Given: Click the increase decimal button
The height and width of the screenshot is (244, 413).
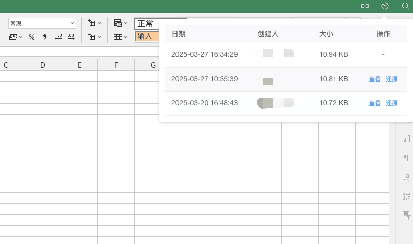Looking at the screenshot, I should point(71,37).
